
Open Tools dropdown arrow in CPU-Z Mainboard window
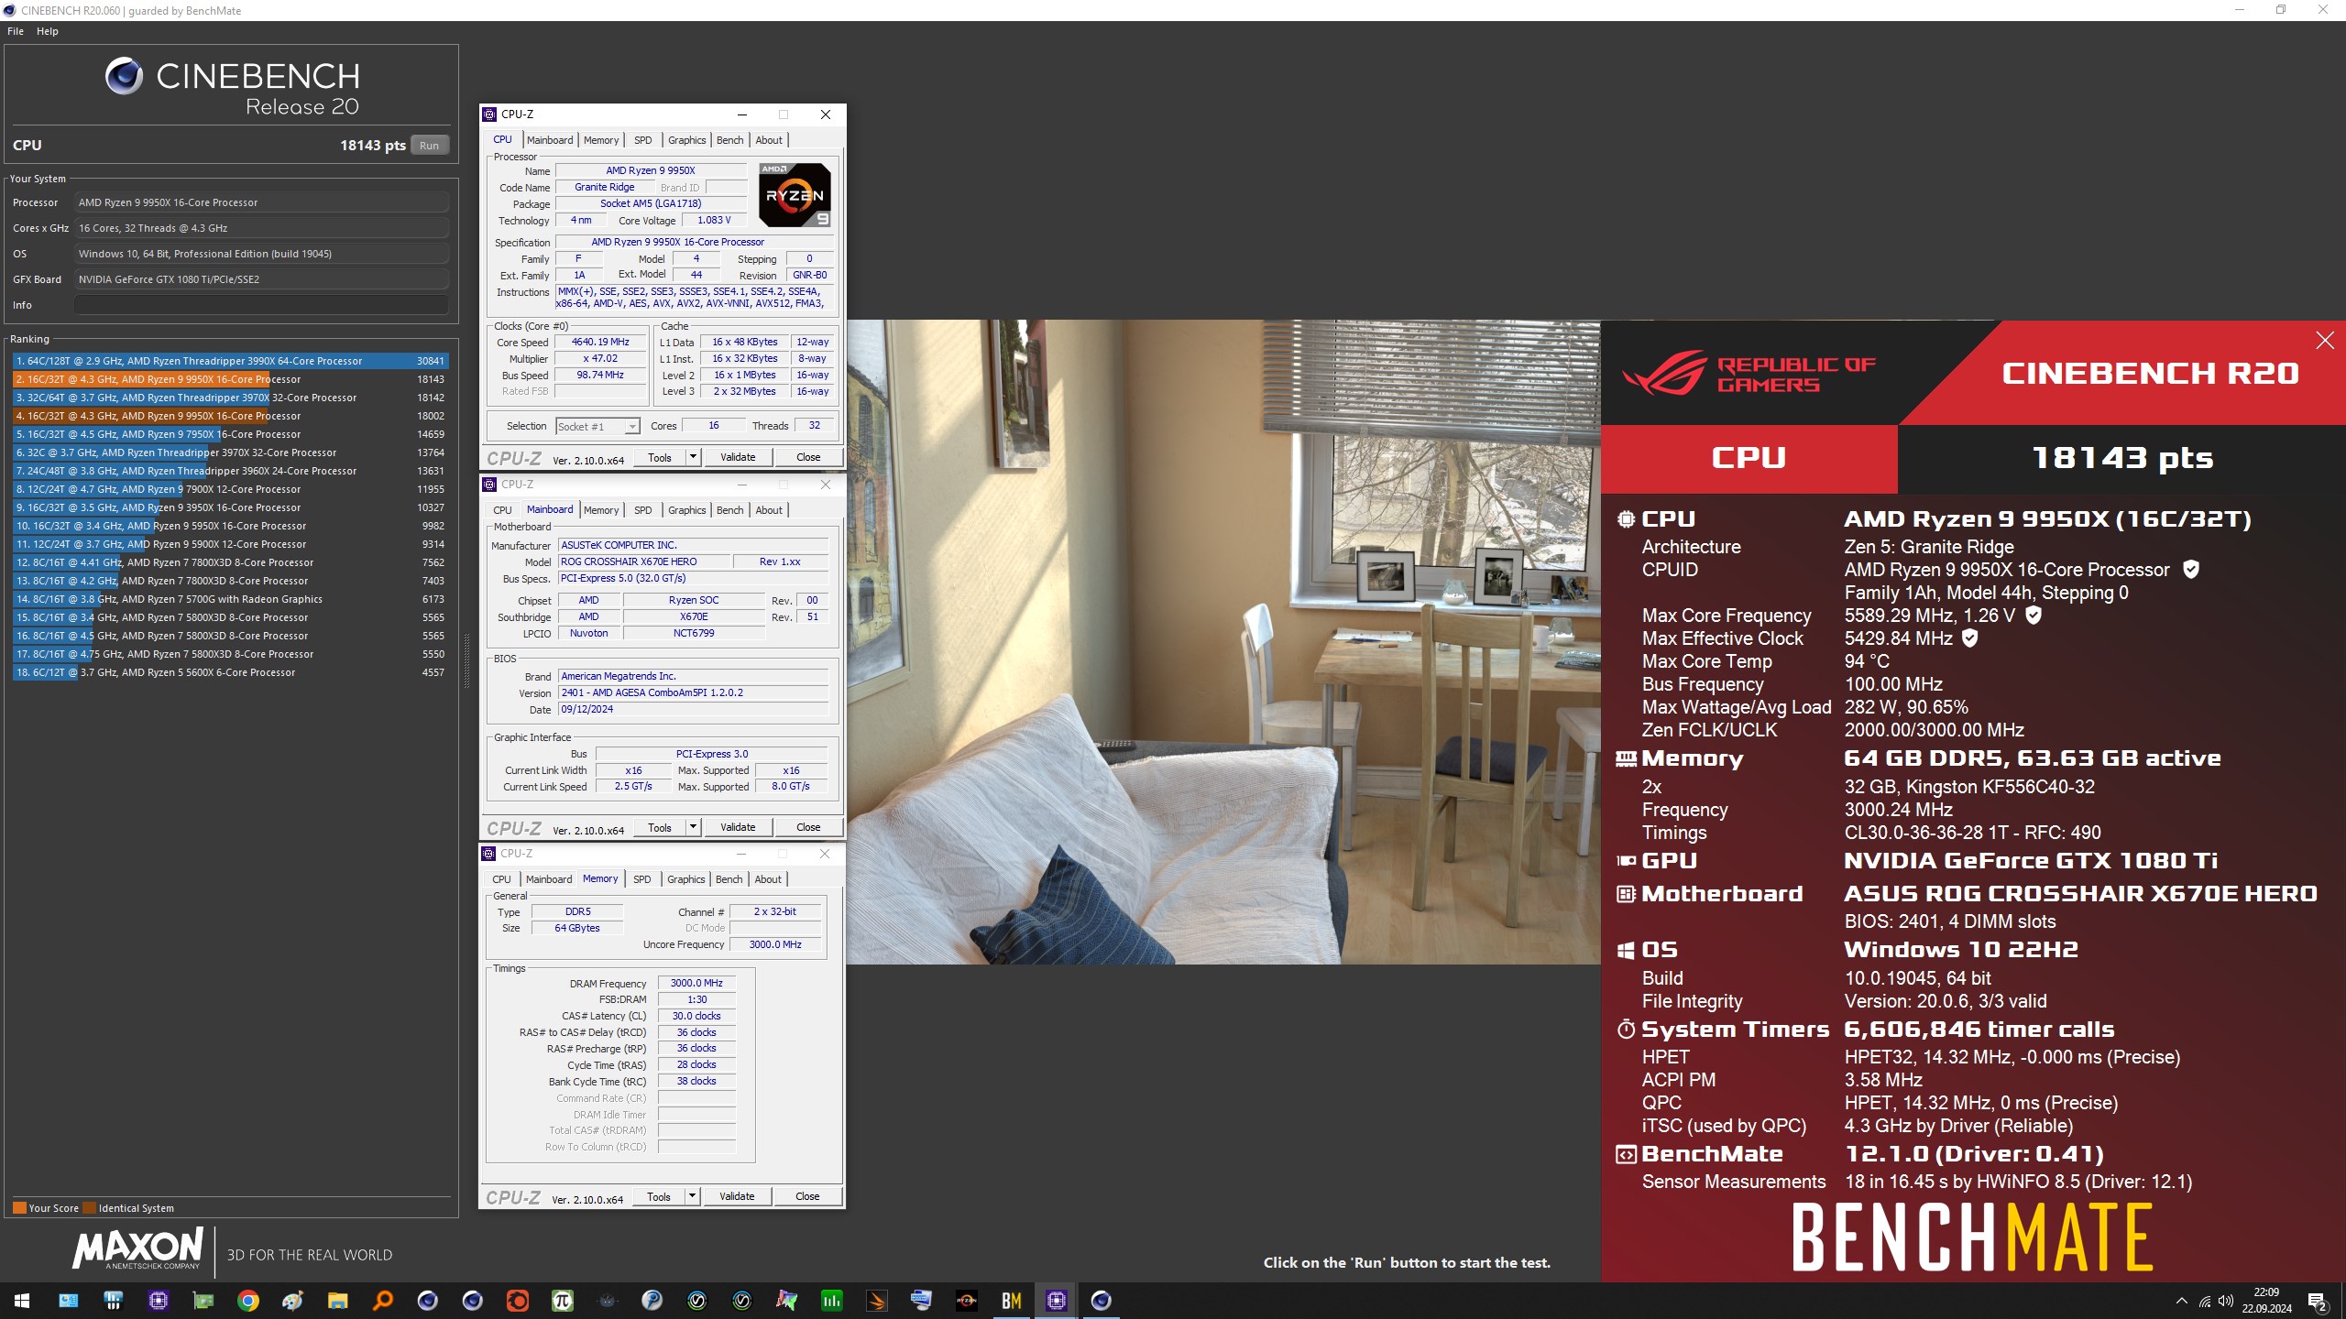click(693, 827)
